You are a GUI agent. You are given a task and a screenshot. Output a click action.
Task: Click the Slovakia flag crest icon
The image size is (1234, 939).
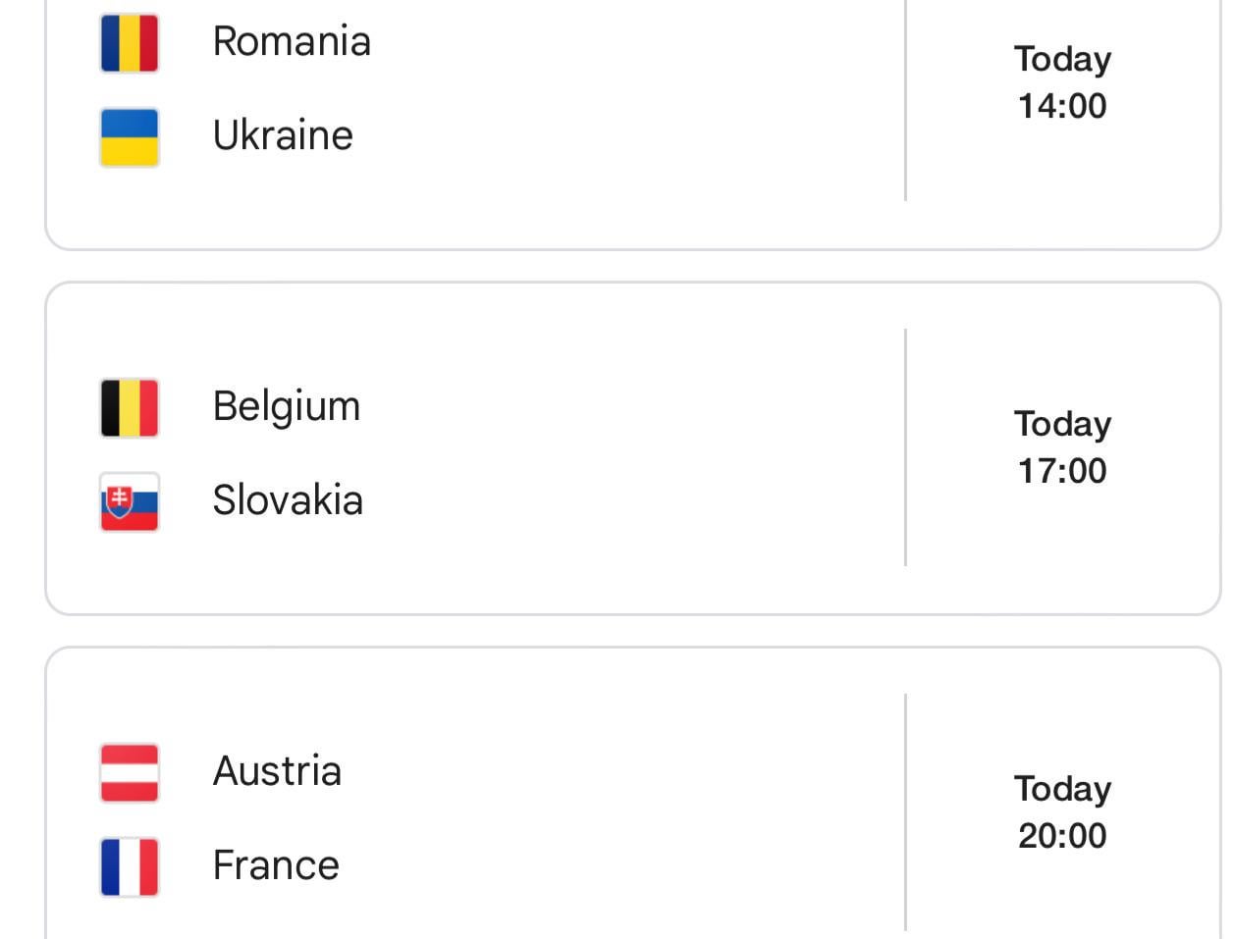130,501
